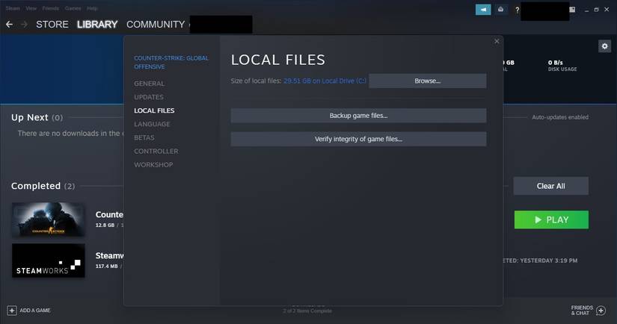Open the Games menu
The height and width of the screenshot is (324, 617).
point(73,8)
